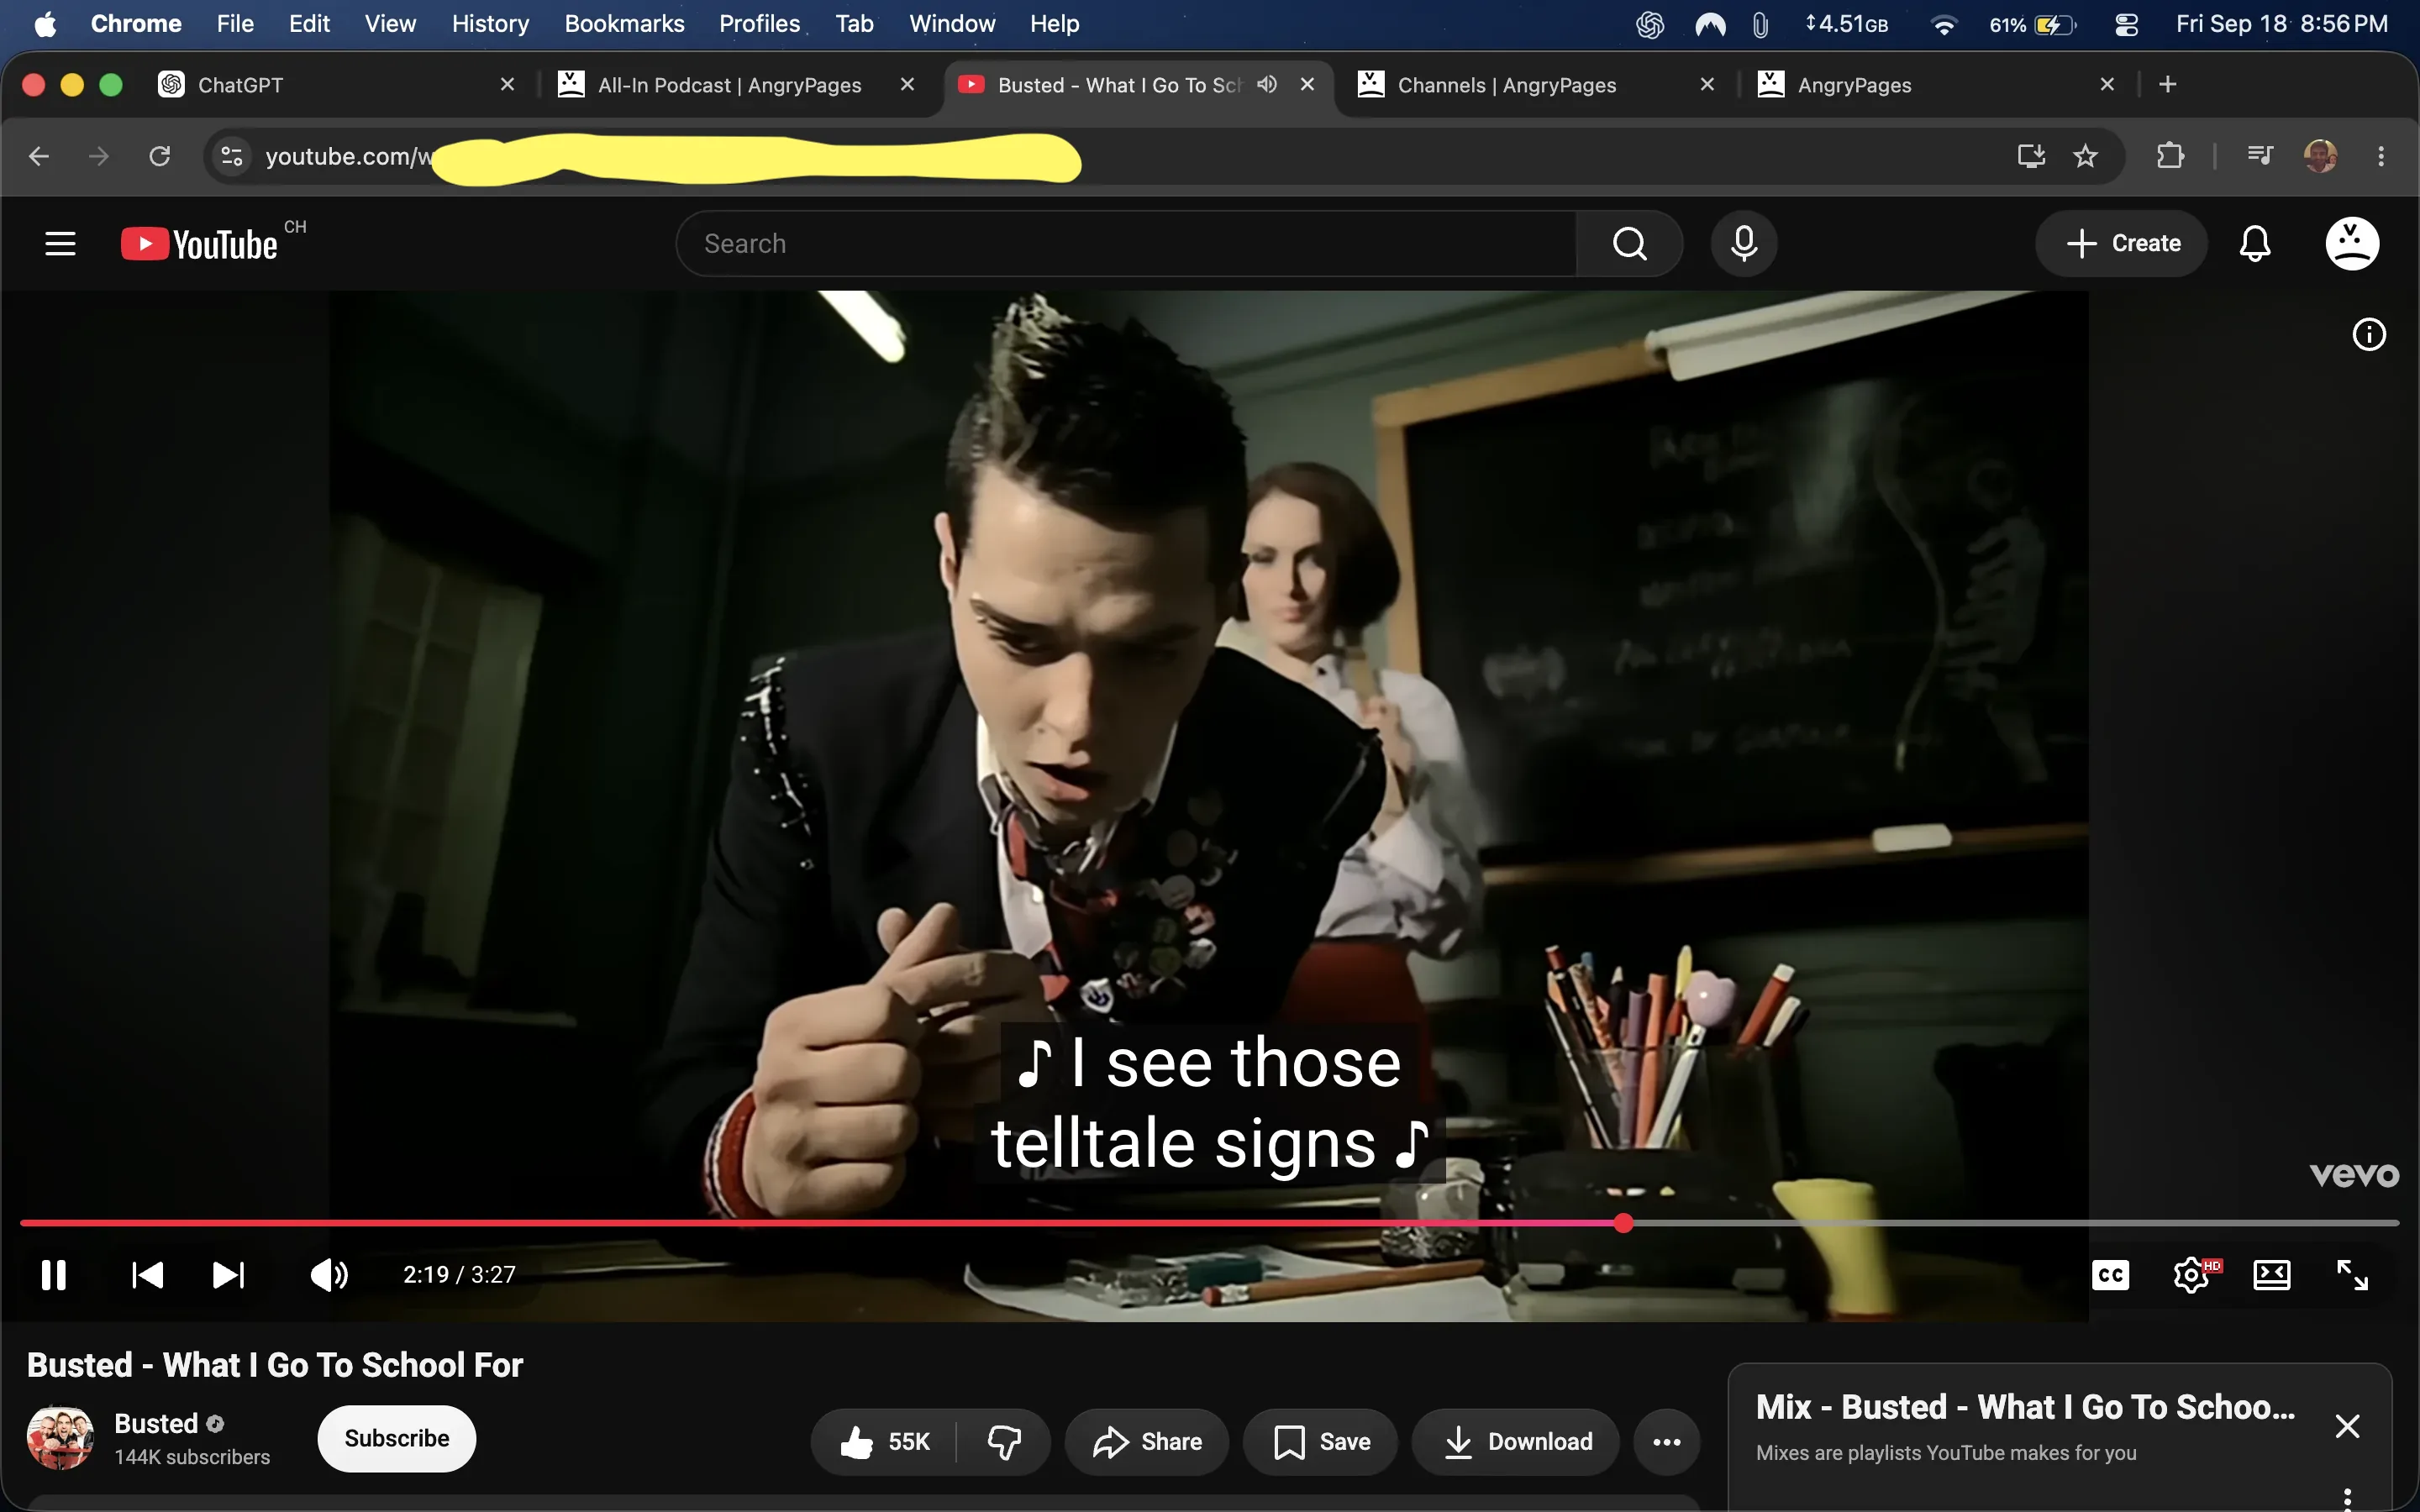Screen dimensions: 2420x1512
Task: Open macOS Control Center icon
Action: tap(2127, 25)
